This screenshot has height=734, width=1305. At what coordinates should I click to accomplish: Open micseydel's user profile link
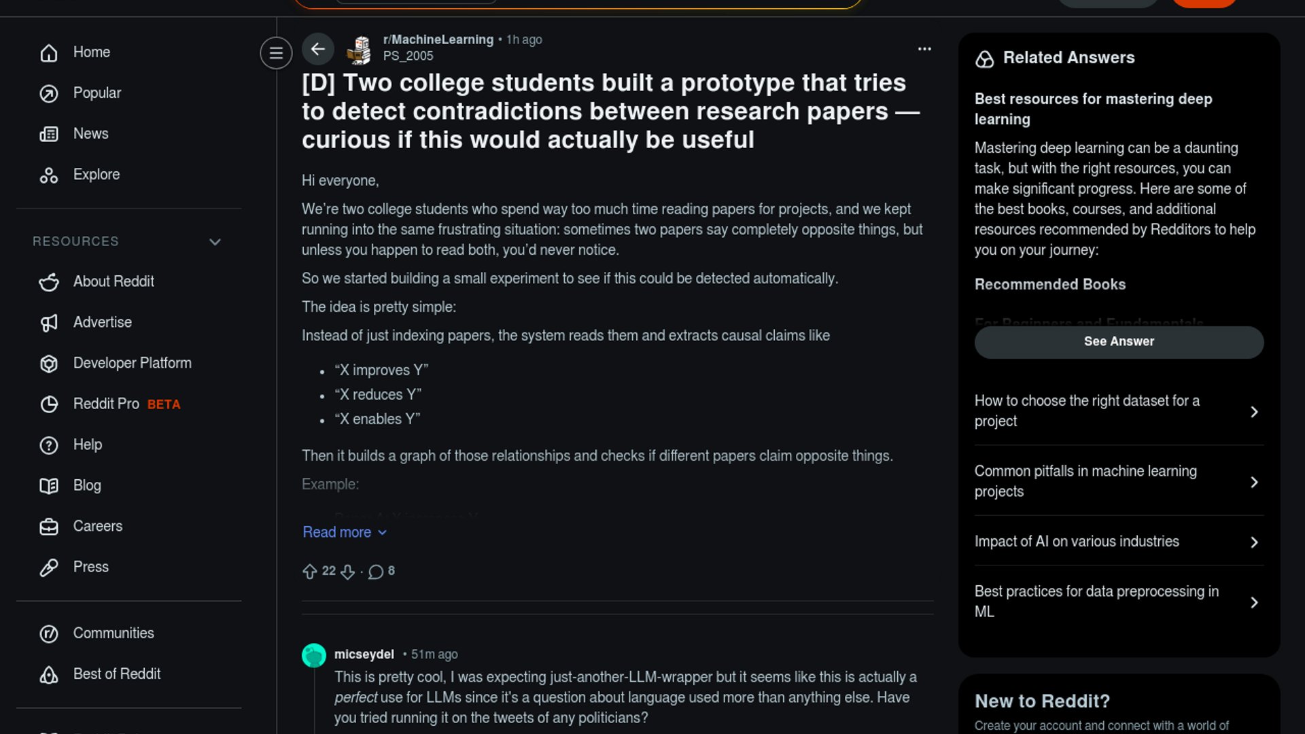tap(364, 654)
